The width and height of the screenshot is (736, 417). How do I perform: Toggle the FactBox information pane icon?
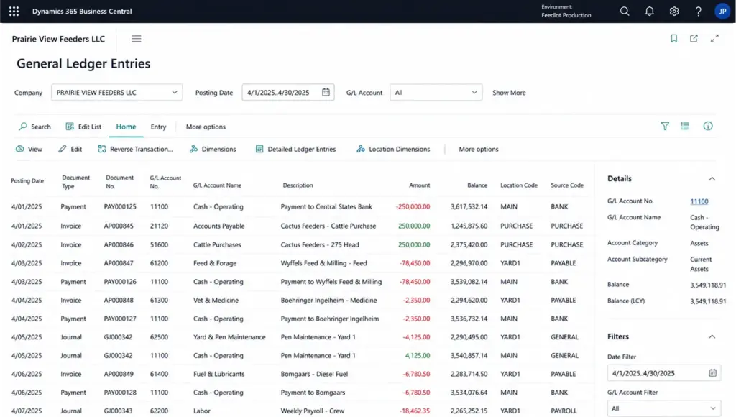click(x=708, y=126)
